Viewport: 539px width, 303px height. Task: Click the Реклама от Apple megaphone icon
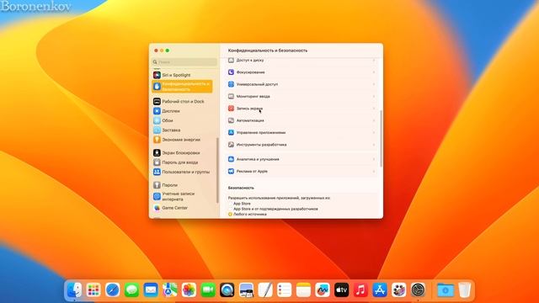coord(231,171)
